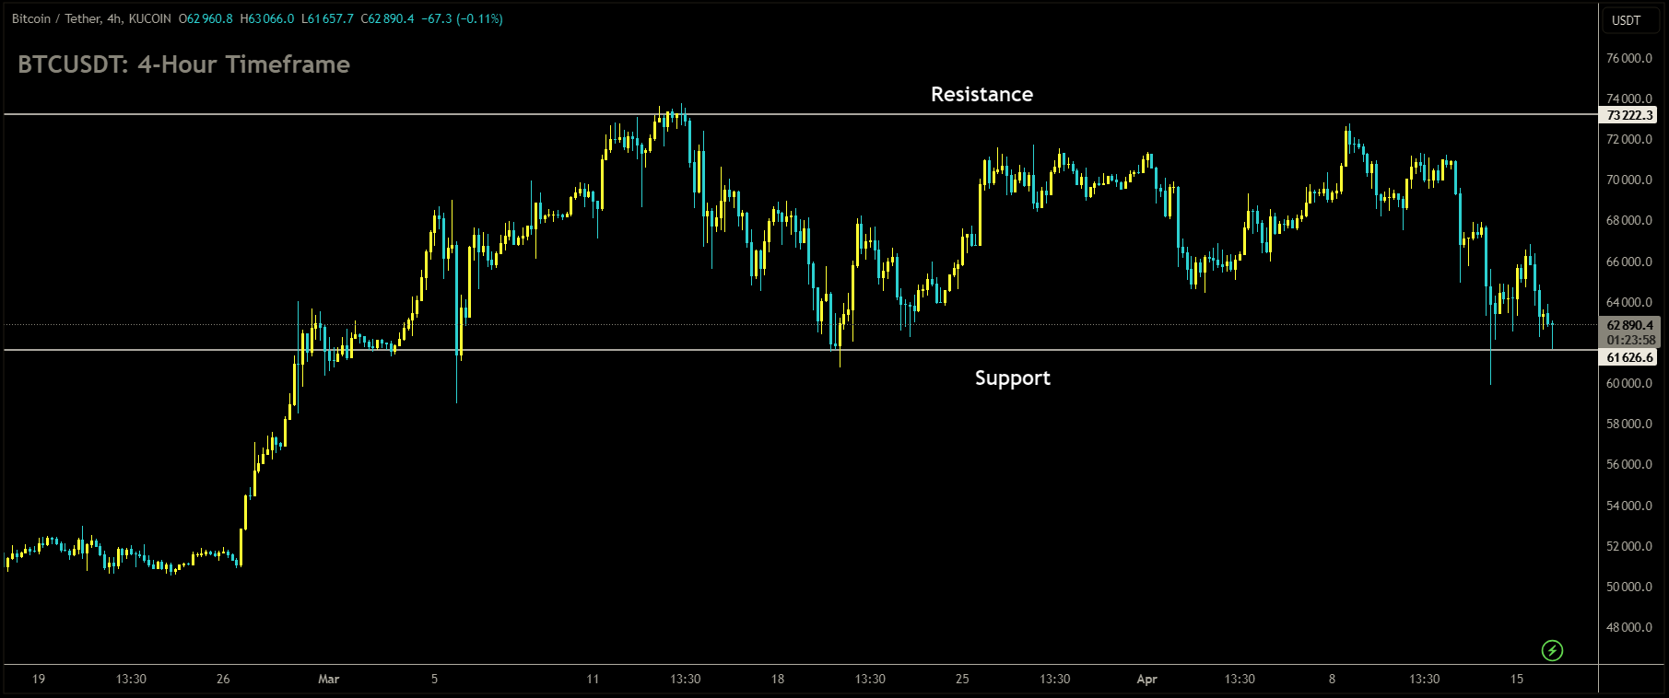The image size is (1669, 698).
Task: Click the change value −67.3 (−0.11%)
Action: pyautogui.click(x=463, y=18)
